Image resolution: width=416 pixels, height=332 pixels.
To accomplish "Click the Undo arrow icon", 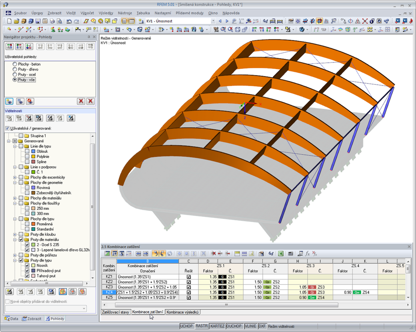I will (69, 21).
